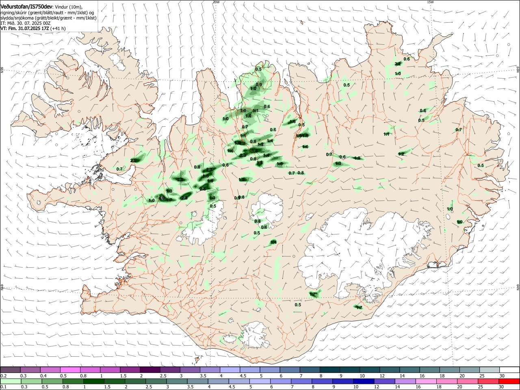520x390 pixels.
Task: Pick the white last swatch in top legend row
Action: (509, 370)
